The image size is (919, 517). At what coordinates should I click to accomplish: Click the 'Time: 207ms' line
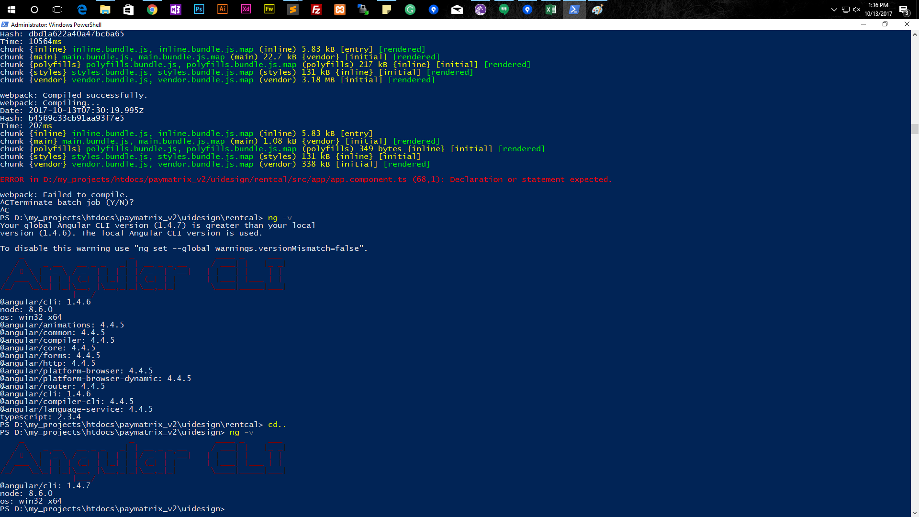coord(26,126)
